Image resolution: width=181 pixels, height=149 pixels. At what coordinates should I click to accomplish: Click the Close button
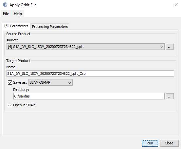169,143
